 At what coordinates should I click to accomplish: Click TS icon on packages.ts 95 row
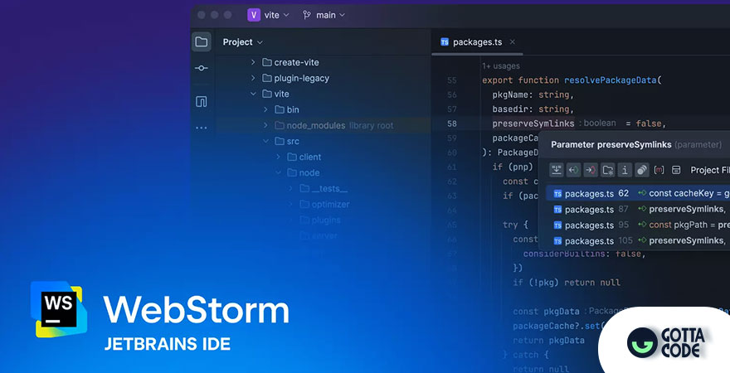pos(557,225)
